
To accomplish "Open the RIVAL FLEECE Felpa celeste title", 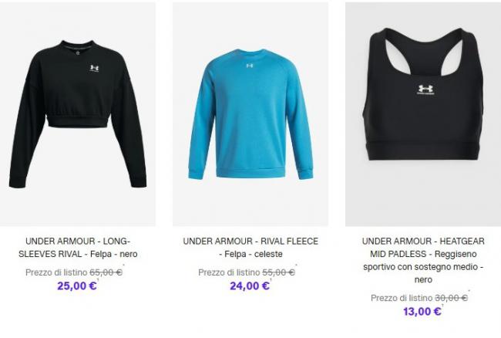I will 250,248.
